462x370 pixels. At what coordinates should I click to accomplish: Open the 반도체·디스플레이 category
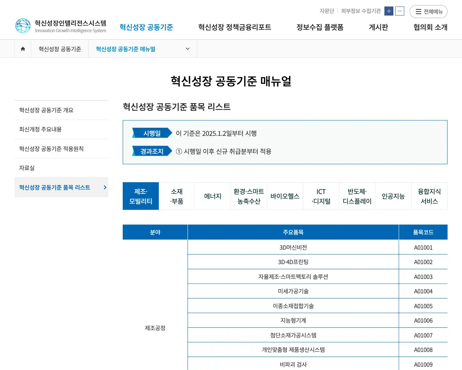point(357,196)
